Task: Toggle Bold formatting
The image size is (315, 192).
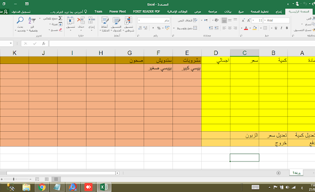Action: click(x=287, y=28)
